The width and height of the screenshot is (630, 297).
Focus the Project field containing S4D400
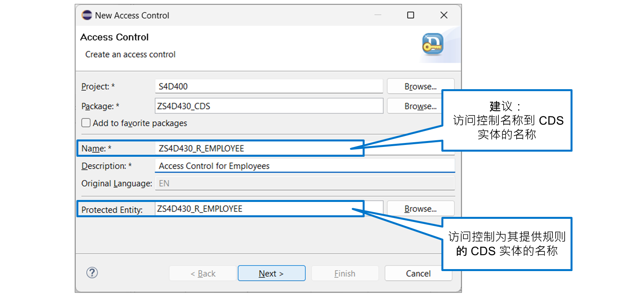(x=269, y=86)
